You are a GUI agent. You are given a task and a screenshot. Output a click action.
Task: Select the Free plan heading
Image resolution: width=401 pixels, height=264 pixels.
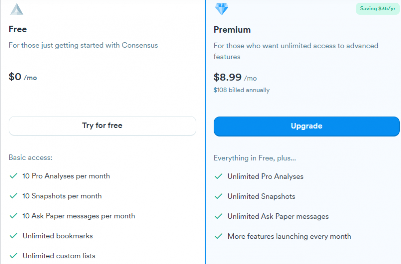18,29
